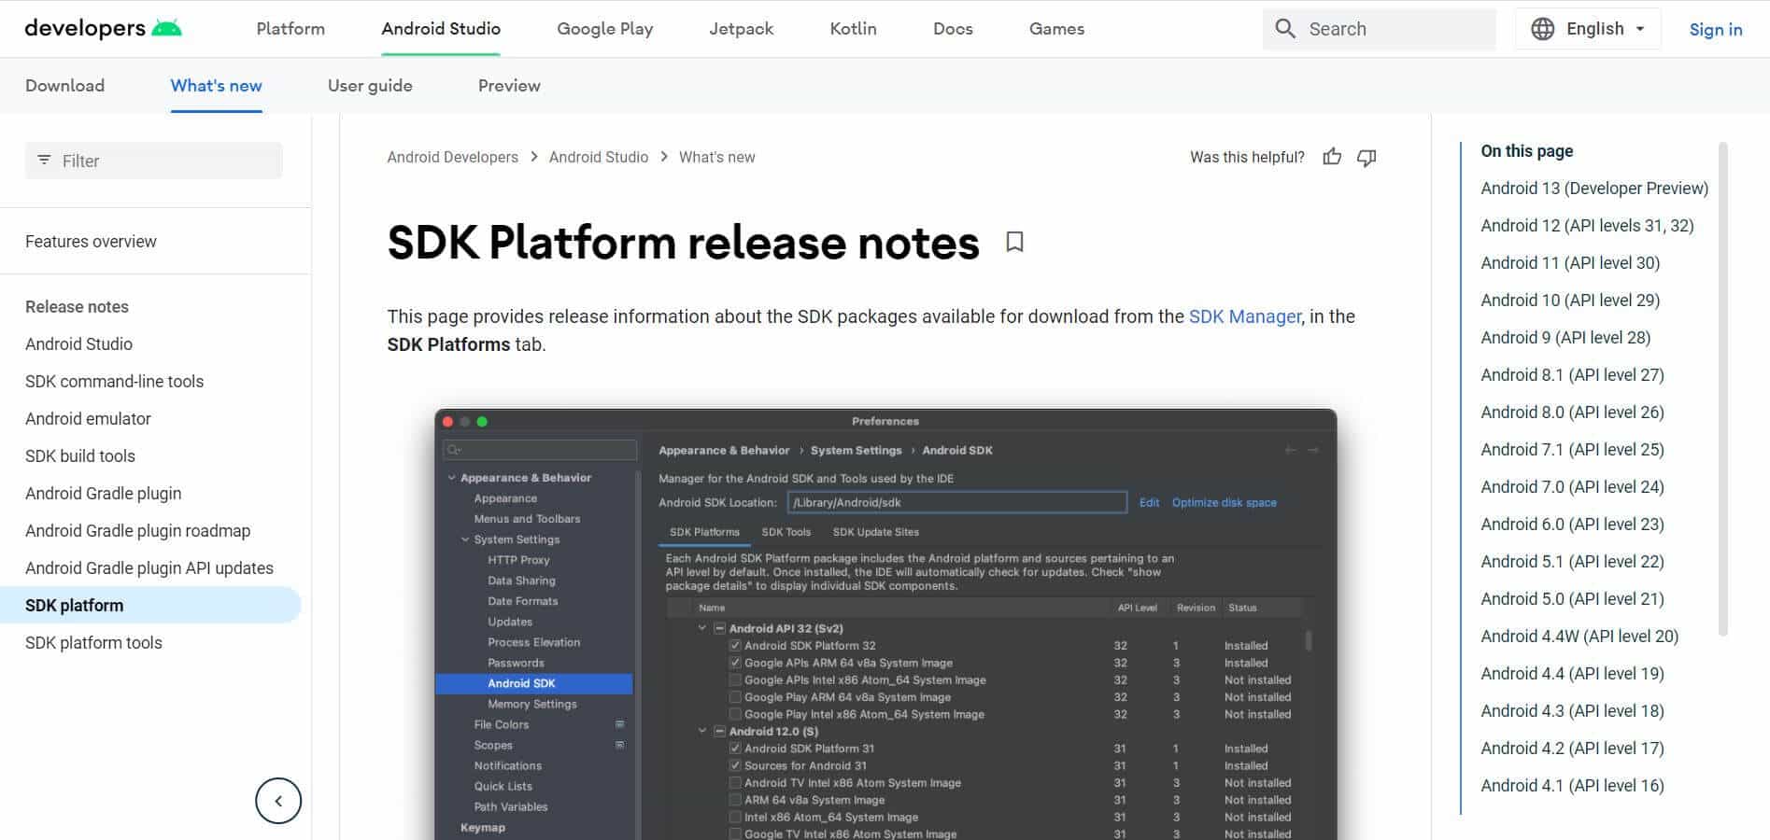The image size is (1770, 840).
Task: Open the SDK Manager link
Action: [1244, 316]
